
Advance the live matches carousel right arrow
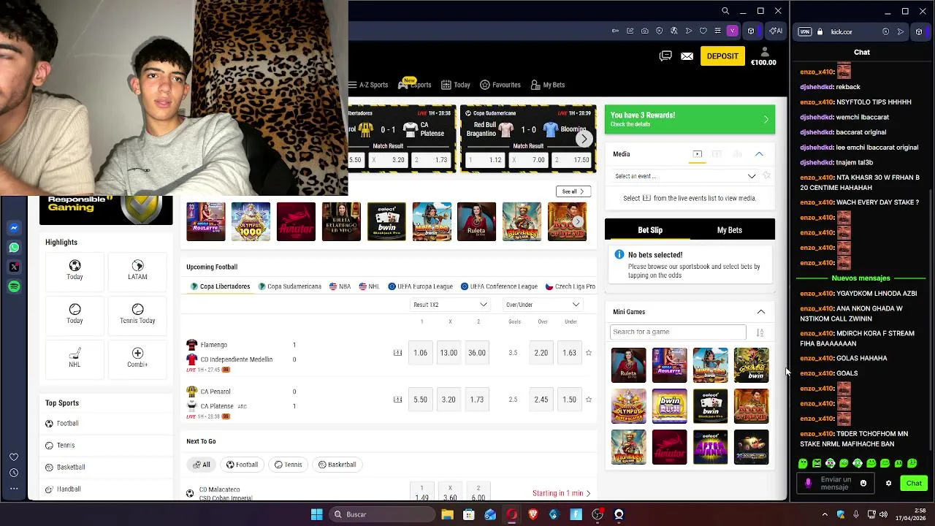(584, 139)
